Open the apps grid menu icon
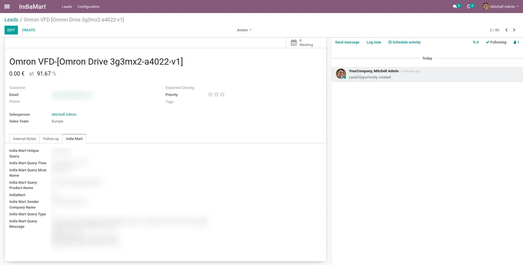 [x=7, y=7]
